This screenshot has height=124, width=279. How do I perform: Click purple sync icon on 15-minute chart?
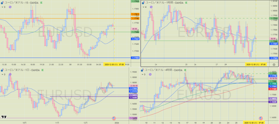pos(10,7)
